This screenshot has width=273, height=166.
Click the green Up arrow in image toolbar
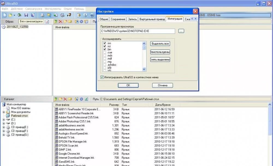point(56,21)
